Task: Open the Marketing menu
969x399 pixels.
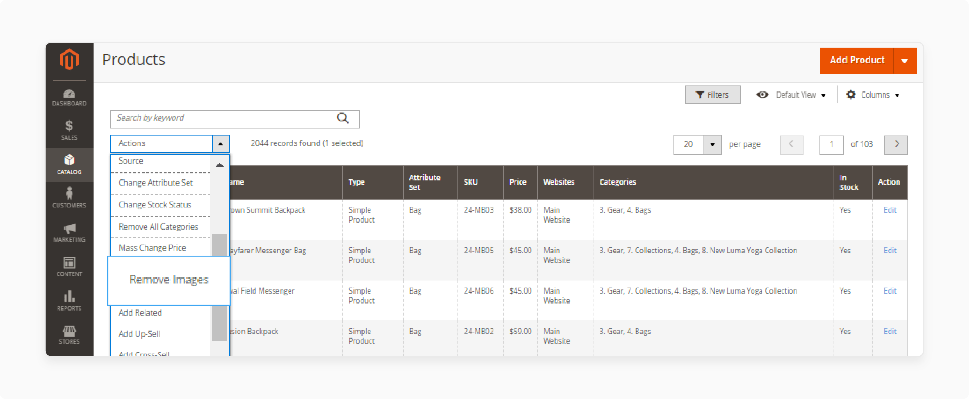Action: tap(69, 232)
